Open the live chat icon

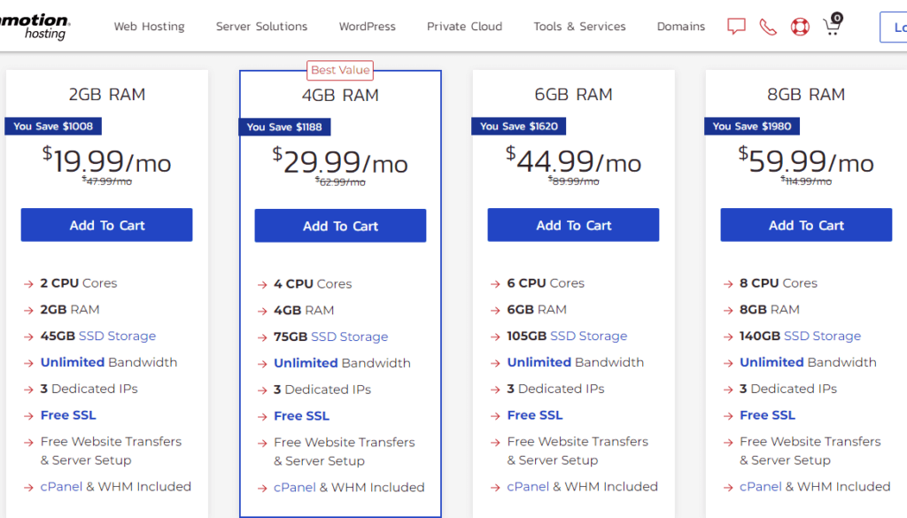pyautogui.click(x=736, y=27)
